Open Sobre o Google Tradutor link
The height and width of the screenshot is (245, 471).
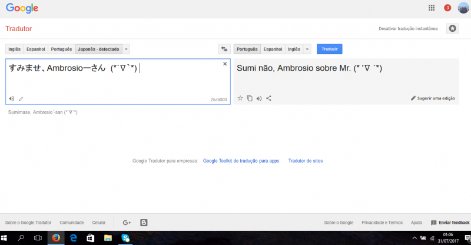pos(28,223)
